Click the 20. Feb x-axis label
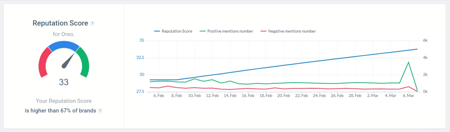The image size is (450, 132). (284, 96)
